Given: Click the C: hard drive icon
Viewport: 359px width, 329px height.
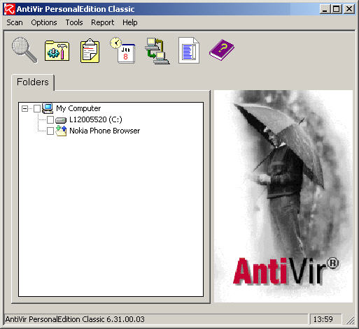Looking at the screenshot, I should point(61,120).
